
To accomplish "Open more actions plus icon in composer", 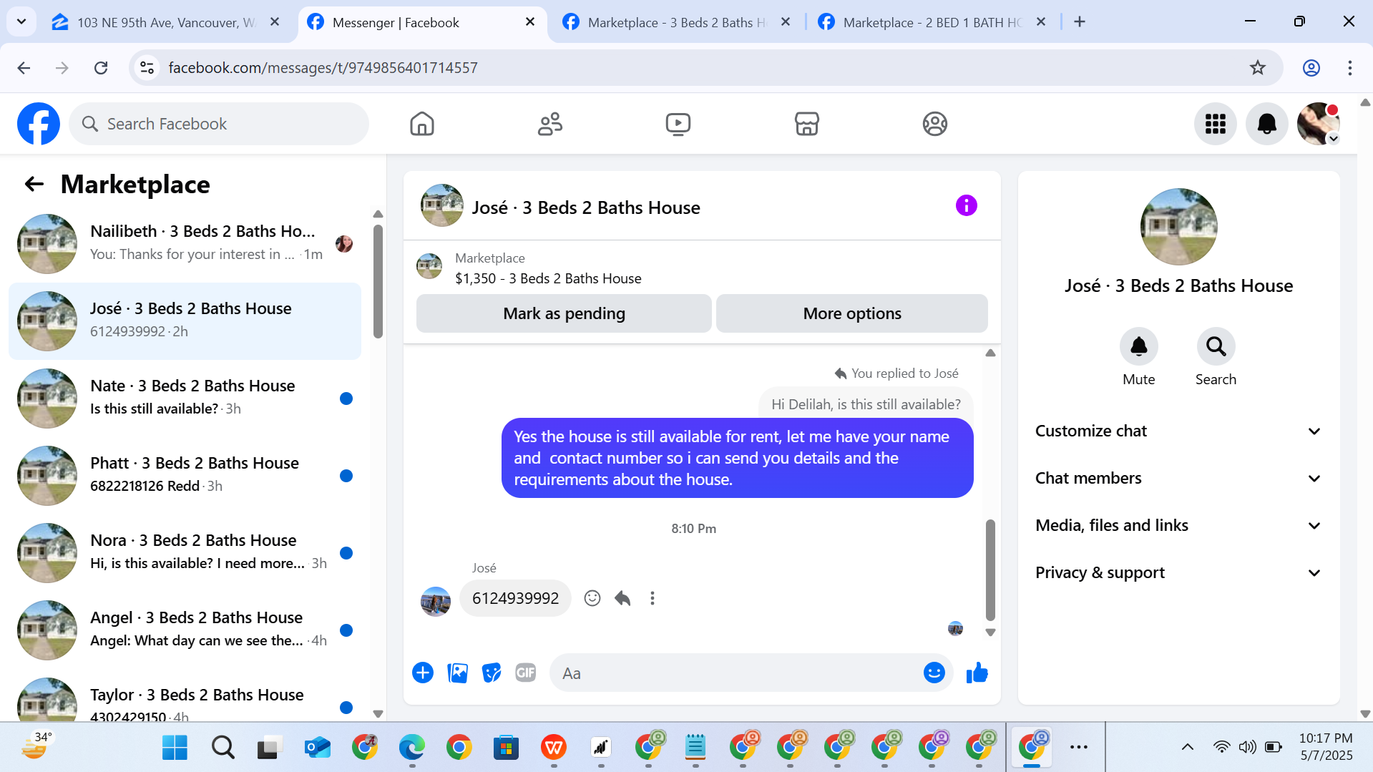I will point(423,673).
